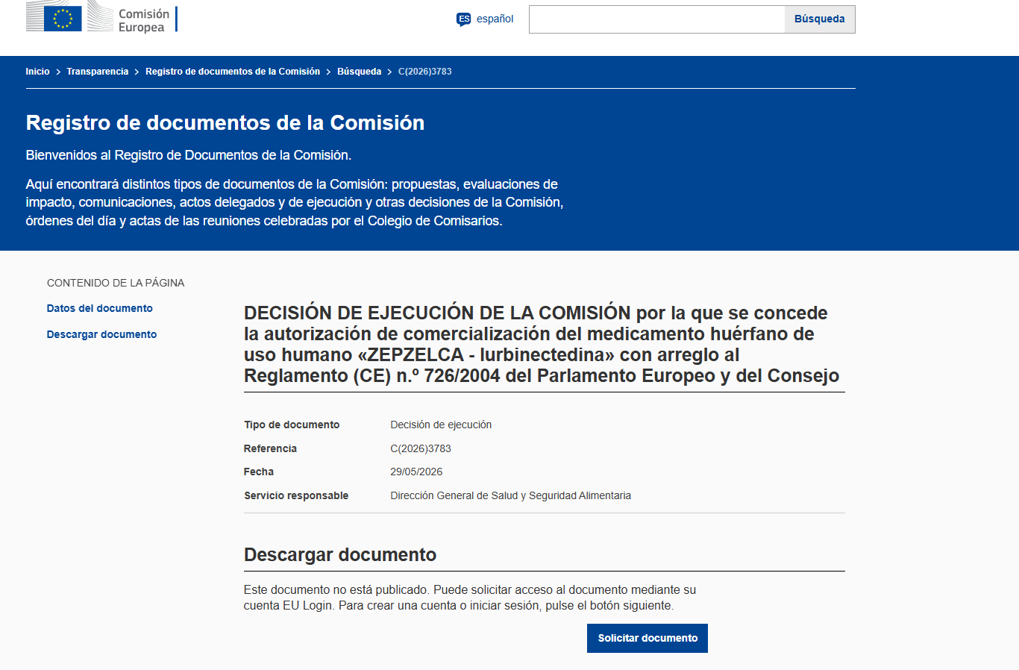Click Dirección General de Salud y Seguridad Alimentaria
Viewport: 1019px width, 670px height.
(x=510, y=495)
